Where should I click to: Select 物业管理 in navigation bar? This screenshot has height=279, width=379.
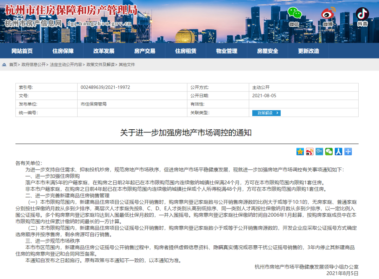click(x=227, y=51)
